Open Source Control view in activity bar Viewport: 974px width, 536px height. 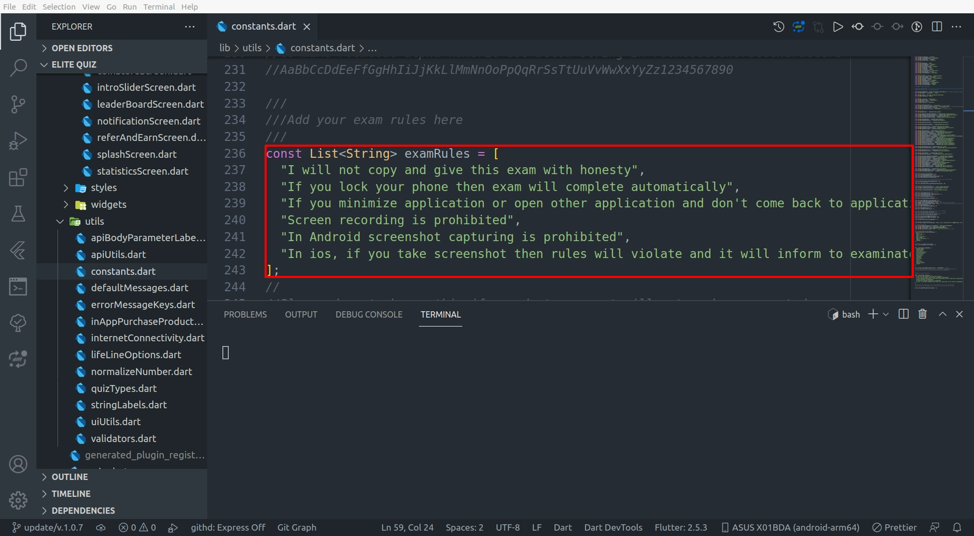pyautogui.click(x=18, y=104)
